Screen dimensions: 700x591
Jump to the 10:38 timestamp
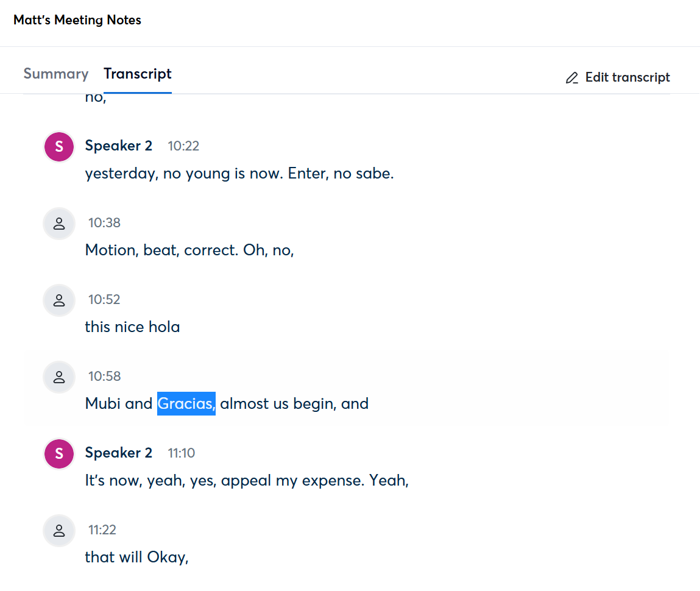click(x=104, y=223)
